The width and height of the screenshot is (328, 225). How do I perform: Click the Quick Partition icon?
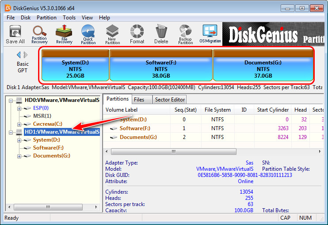point(88,34)
